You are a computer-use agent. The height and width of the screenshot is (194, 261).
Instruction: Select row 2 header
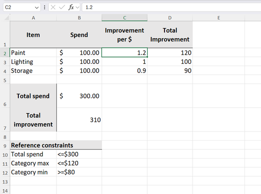tap(5, 52)
